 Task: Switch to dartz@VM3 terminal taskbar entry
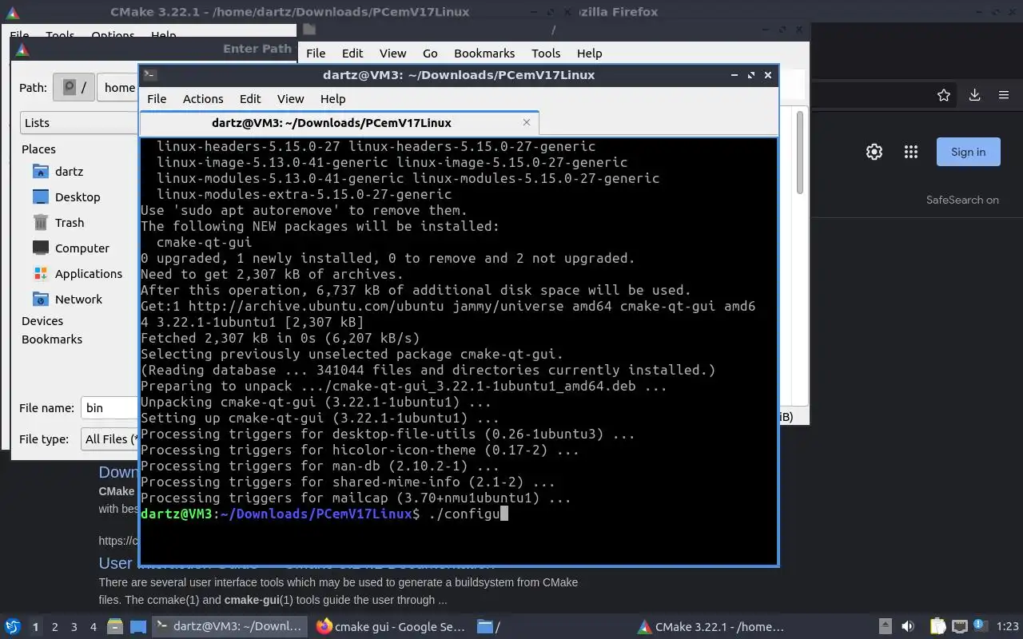(x=229, y=626)
